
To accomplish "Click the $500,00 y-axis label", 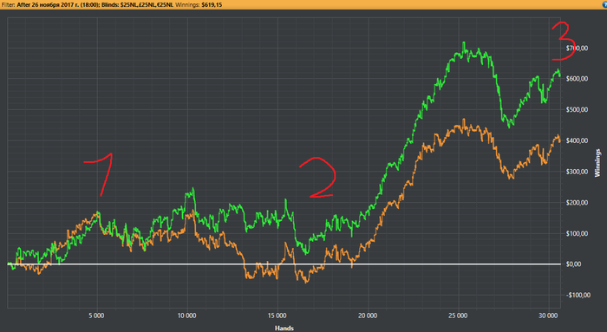I will click(577, 109).
